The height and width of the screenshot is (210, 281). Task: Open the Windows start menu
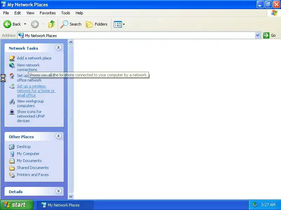[17, 205]
